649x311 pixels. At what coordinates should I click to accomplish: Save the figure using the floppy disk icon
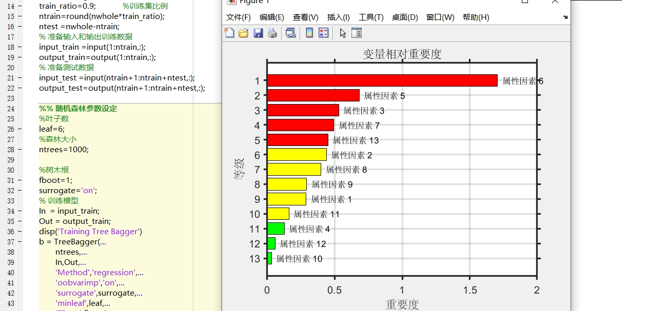[258, 33]
